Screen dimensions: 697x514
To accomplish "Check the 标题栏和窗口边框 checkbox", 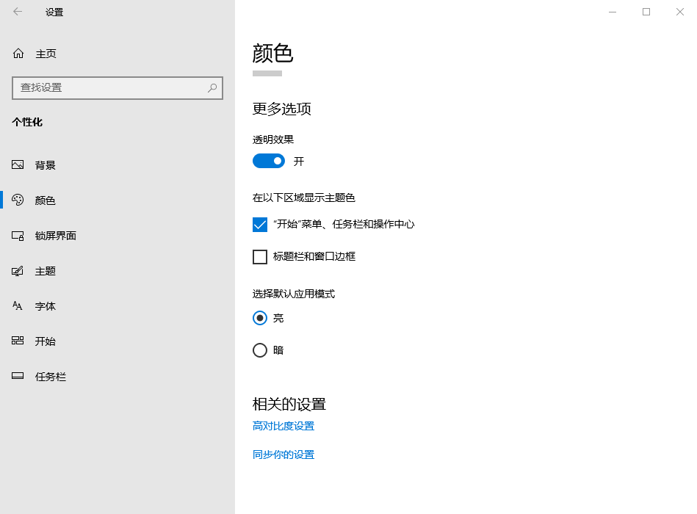I will pos(260,257).
